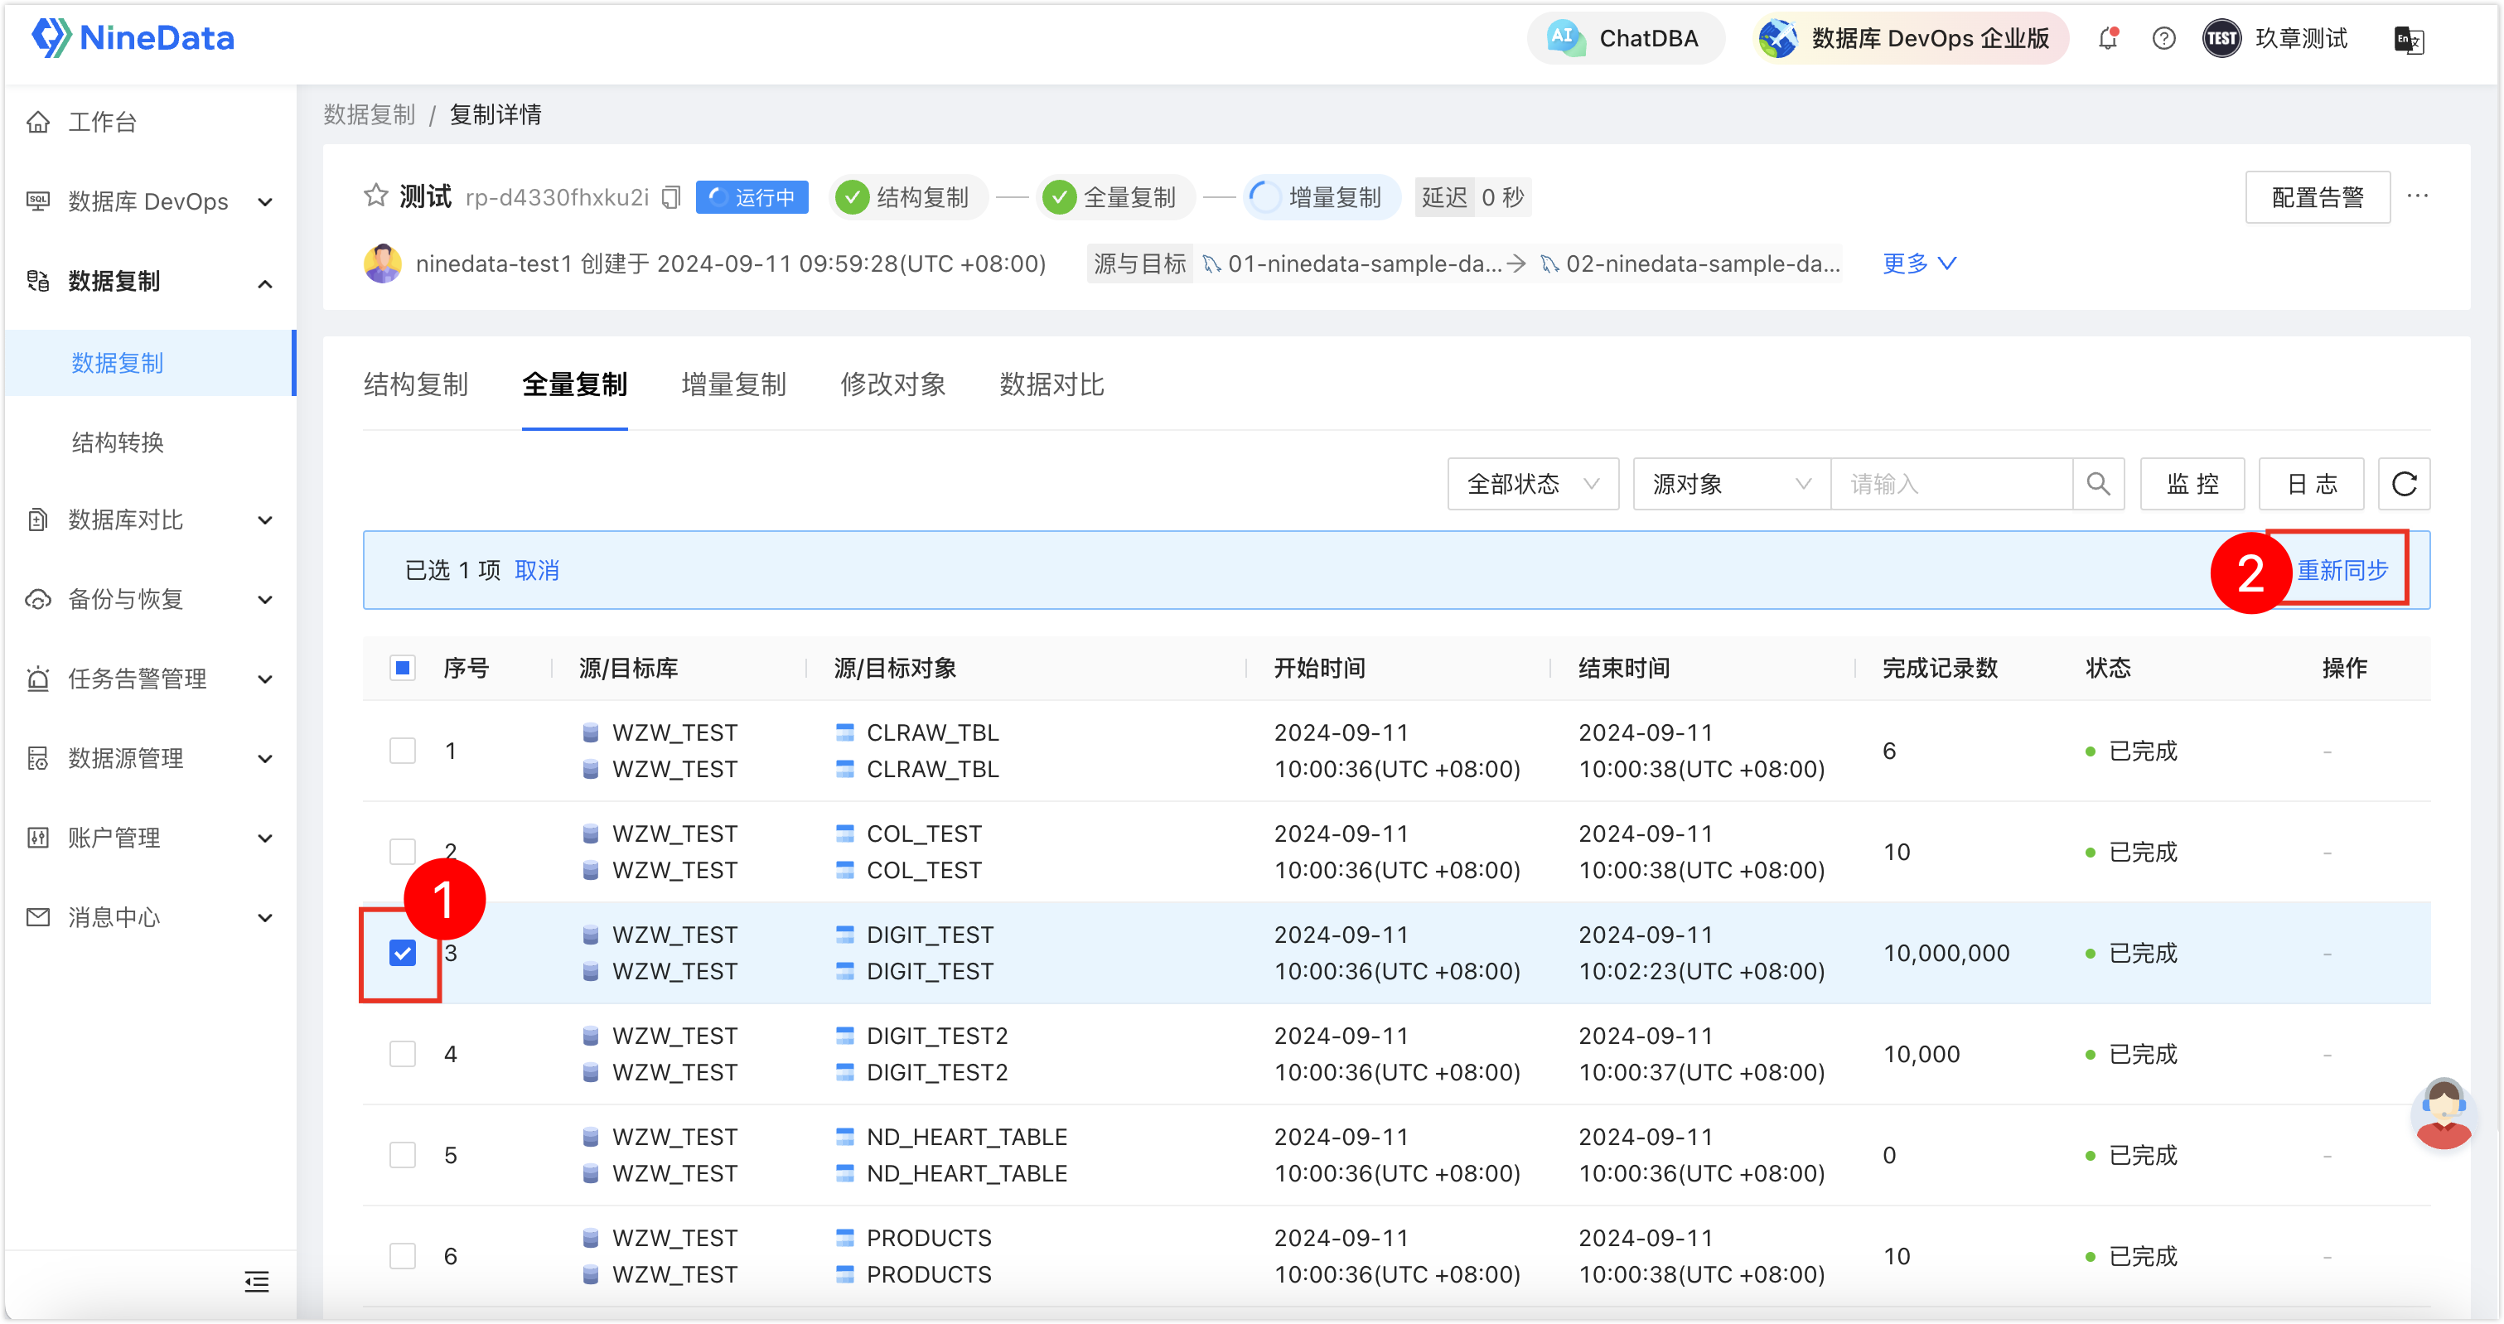The image size is (2504, 1324).
Task: Toggle select-all header checkbox
Action: point(403,668)
